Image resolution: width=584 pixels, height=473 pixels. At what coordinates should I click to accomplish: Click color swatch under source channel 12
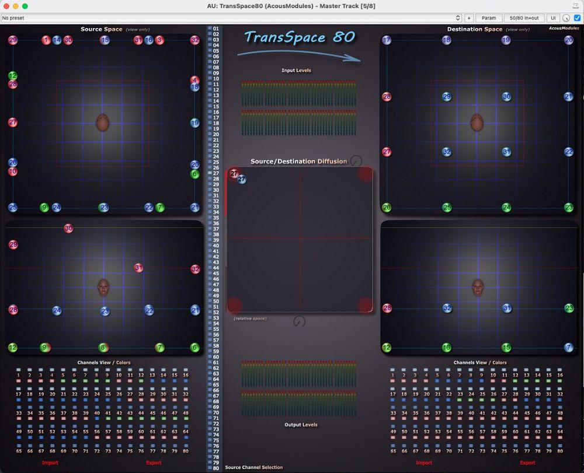click(x=141, y=381)
